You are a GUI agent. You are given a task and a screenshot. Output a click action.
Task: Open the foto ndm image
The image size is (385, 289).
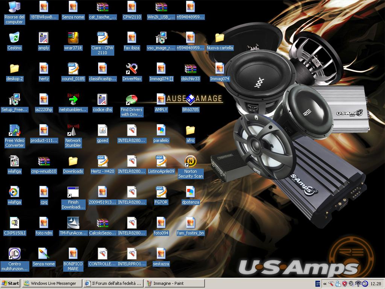coord(44,226)
